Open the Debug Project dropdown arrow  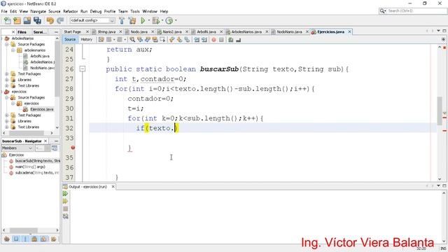tap(162, 20)
